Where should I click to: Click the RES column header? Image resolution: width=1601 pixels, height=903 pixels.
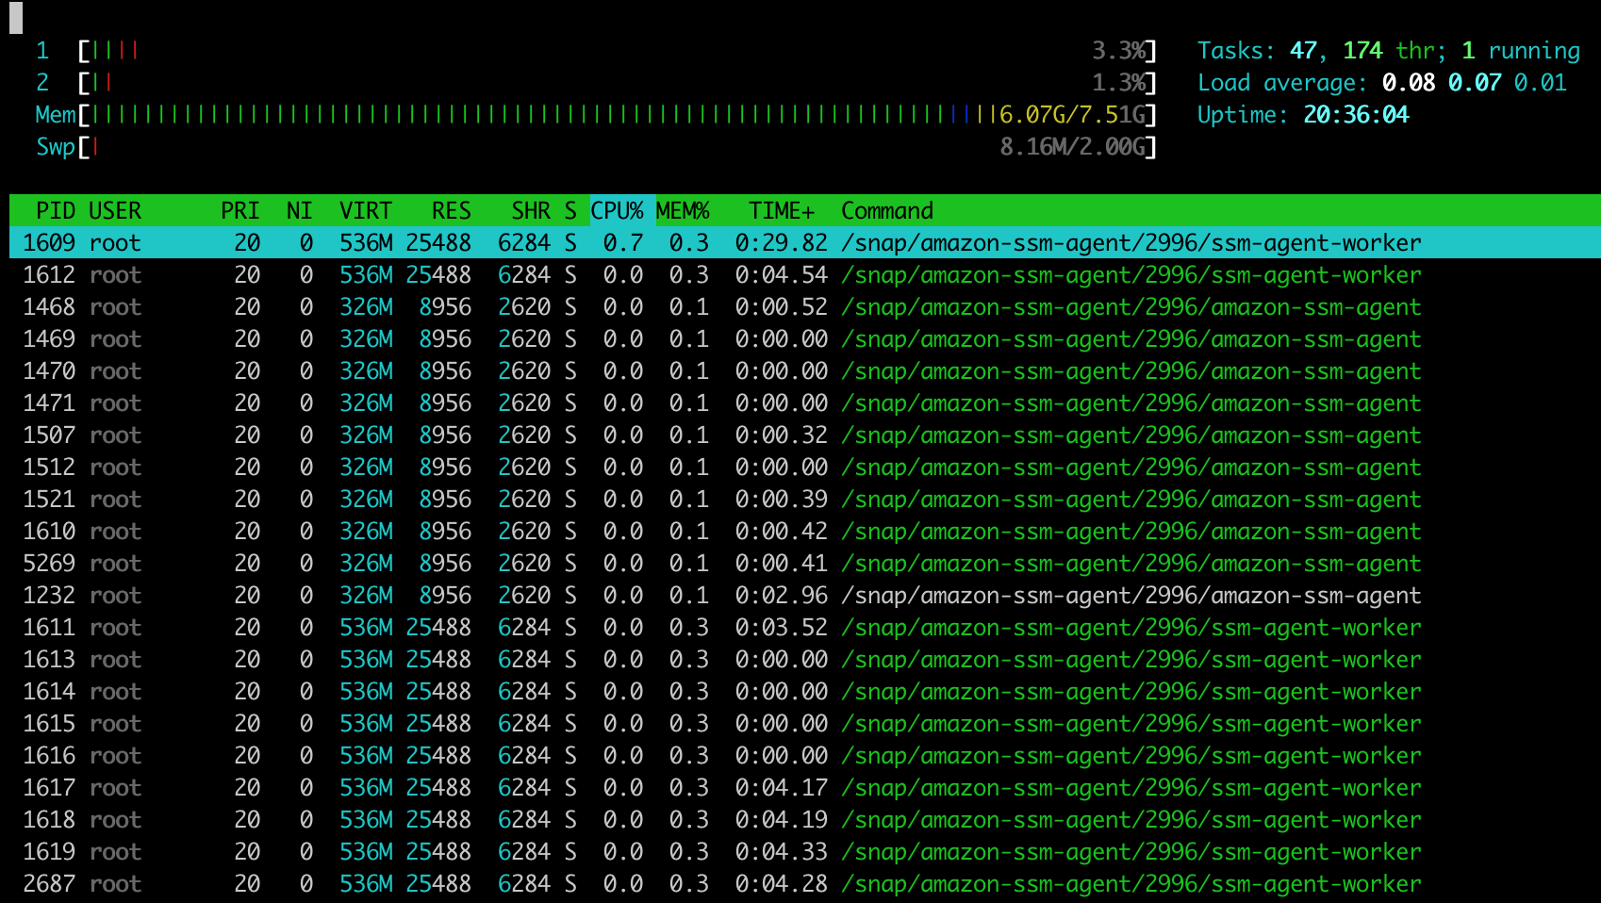452,210
